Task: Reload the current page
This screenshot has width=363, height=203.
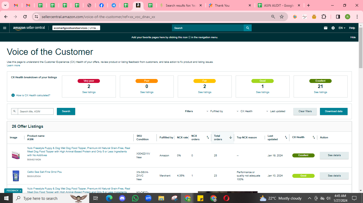Action: (x=25, y=17)
